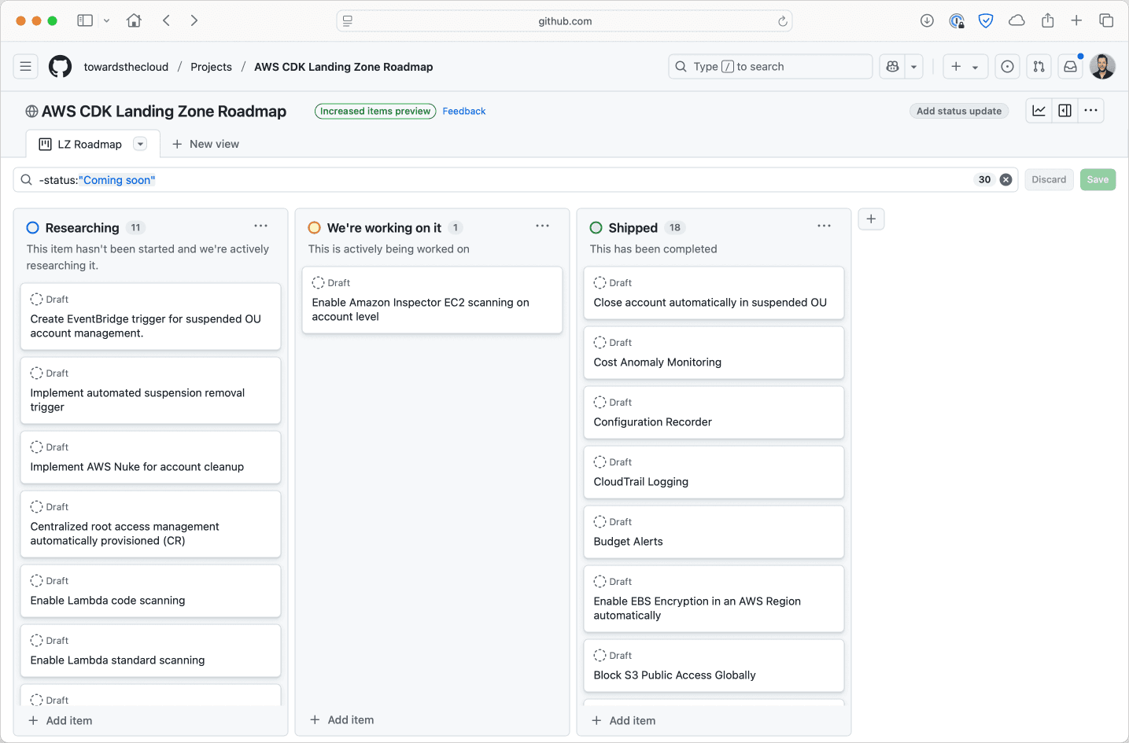Go forward in Safari history
This screenshot has width=1129, height=743.
(194, 20)
